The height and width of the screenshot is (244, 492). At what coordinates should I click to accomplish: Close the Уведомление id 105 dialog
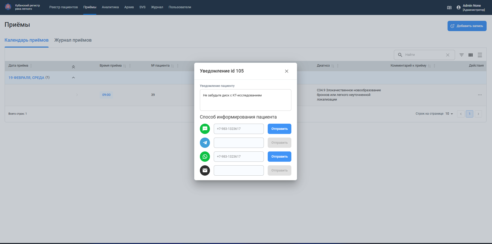coord(286,71)
